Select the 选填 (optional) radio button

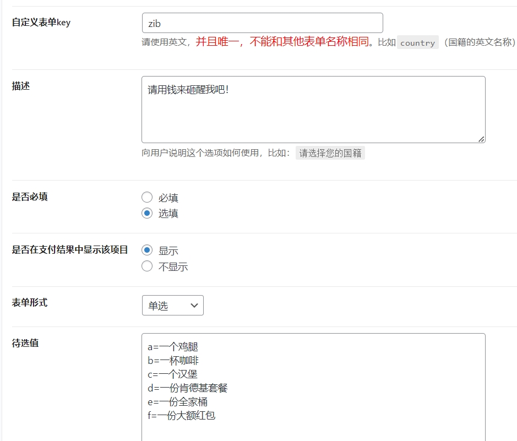pyautogui.click(x=147, y=213)
